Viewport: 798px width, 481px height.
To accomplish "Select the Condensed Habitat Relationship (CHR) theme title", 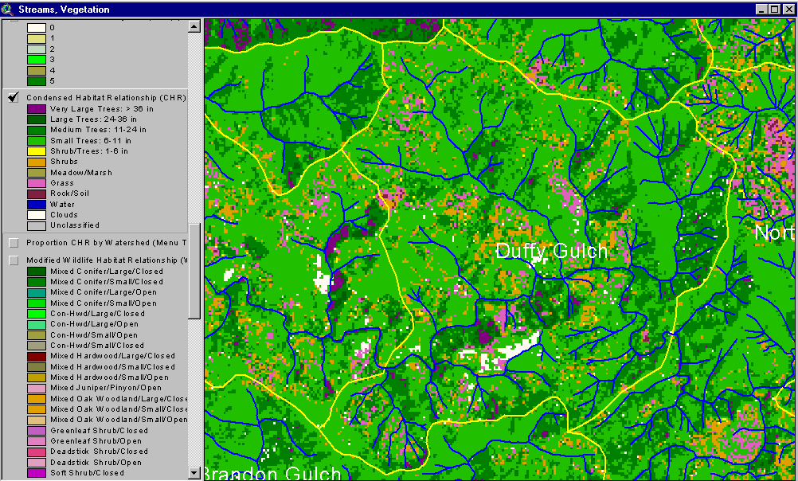I will pos(107,98).
